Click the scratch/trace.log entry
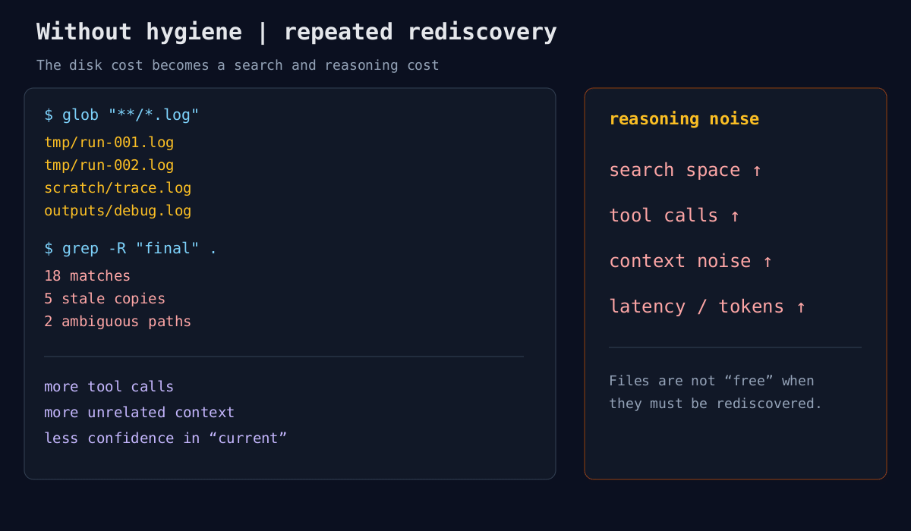This screenshot has width=911, height=531. 118,188
